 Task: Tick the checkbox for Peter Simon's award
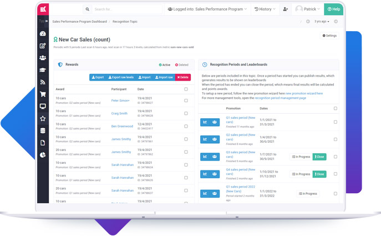[186, 101]
